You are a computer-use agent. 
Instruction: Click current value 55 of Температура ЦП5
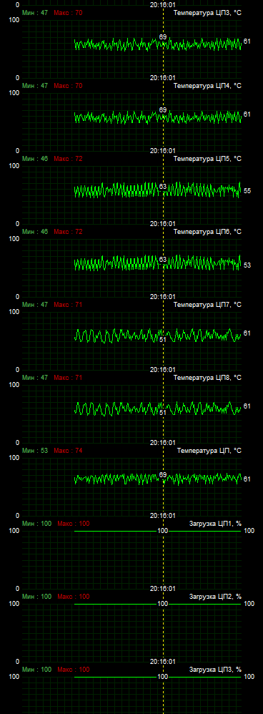tap(247, 191)
